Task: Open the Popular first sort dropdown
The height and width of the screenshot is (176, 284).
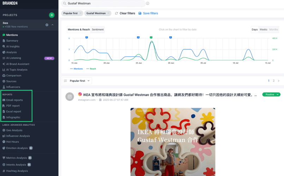Action: (77, 81)
